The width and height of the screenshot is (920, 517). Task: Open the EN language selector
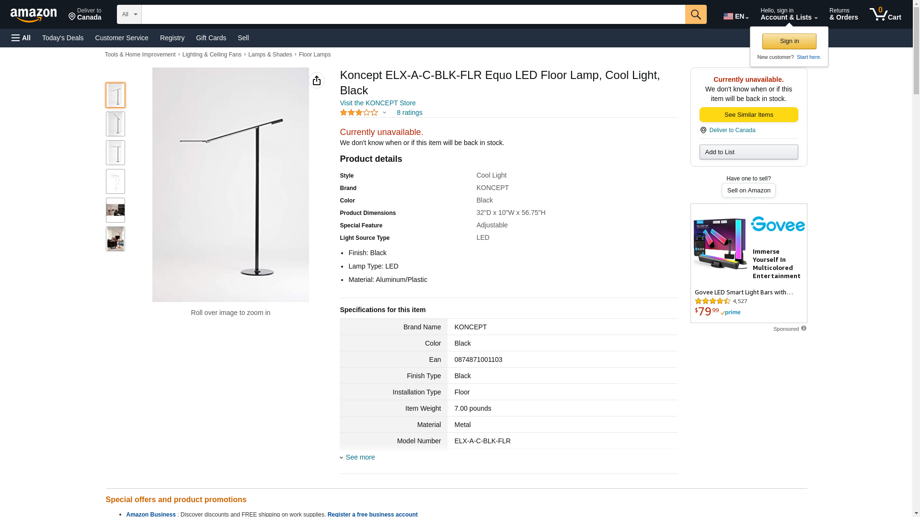736,16
